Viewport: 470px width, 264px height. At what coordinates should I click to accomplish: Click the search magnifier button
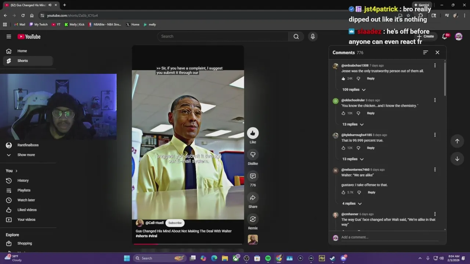[x=296, y=36]
